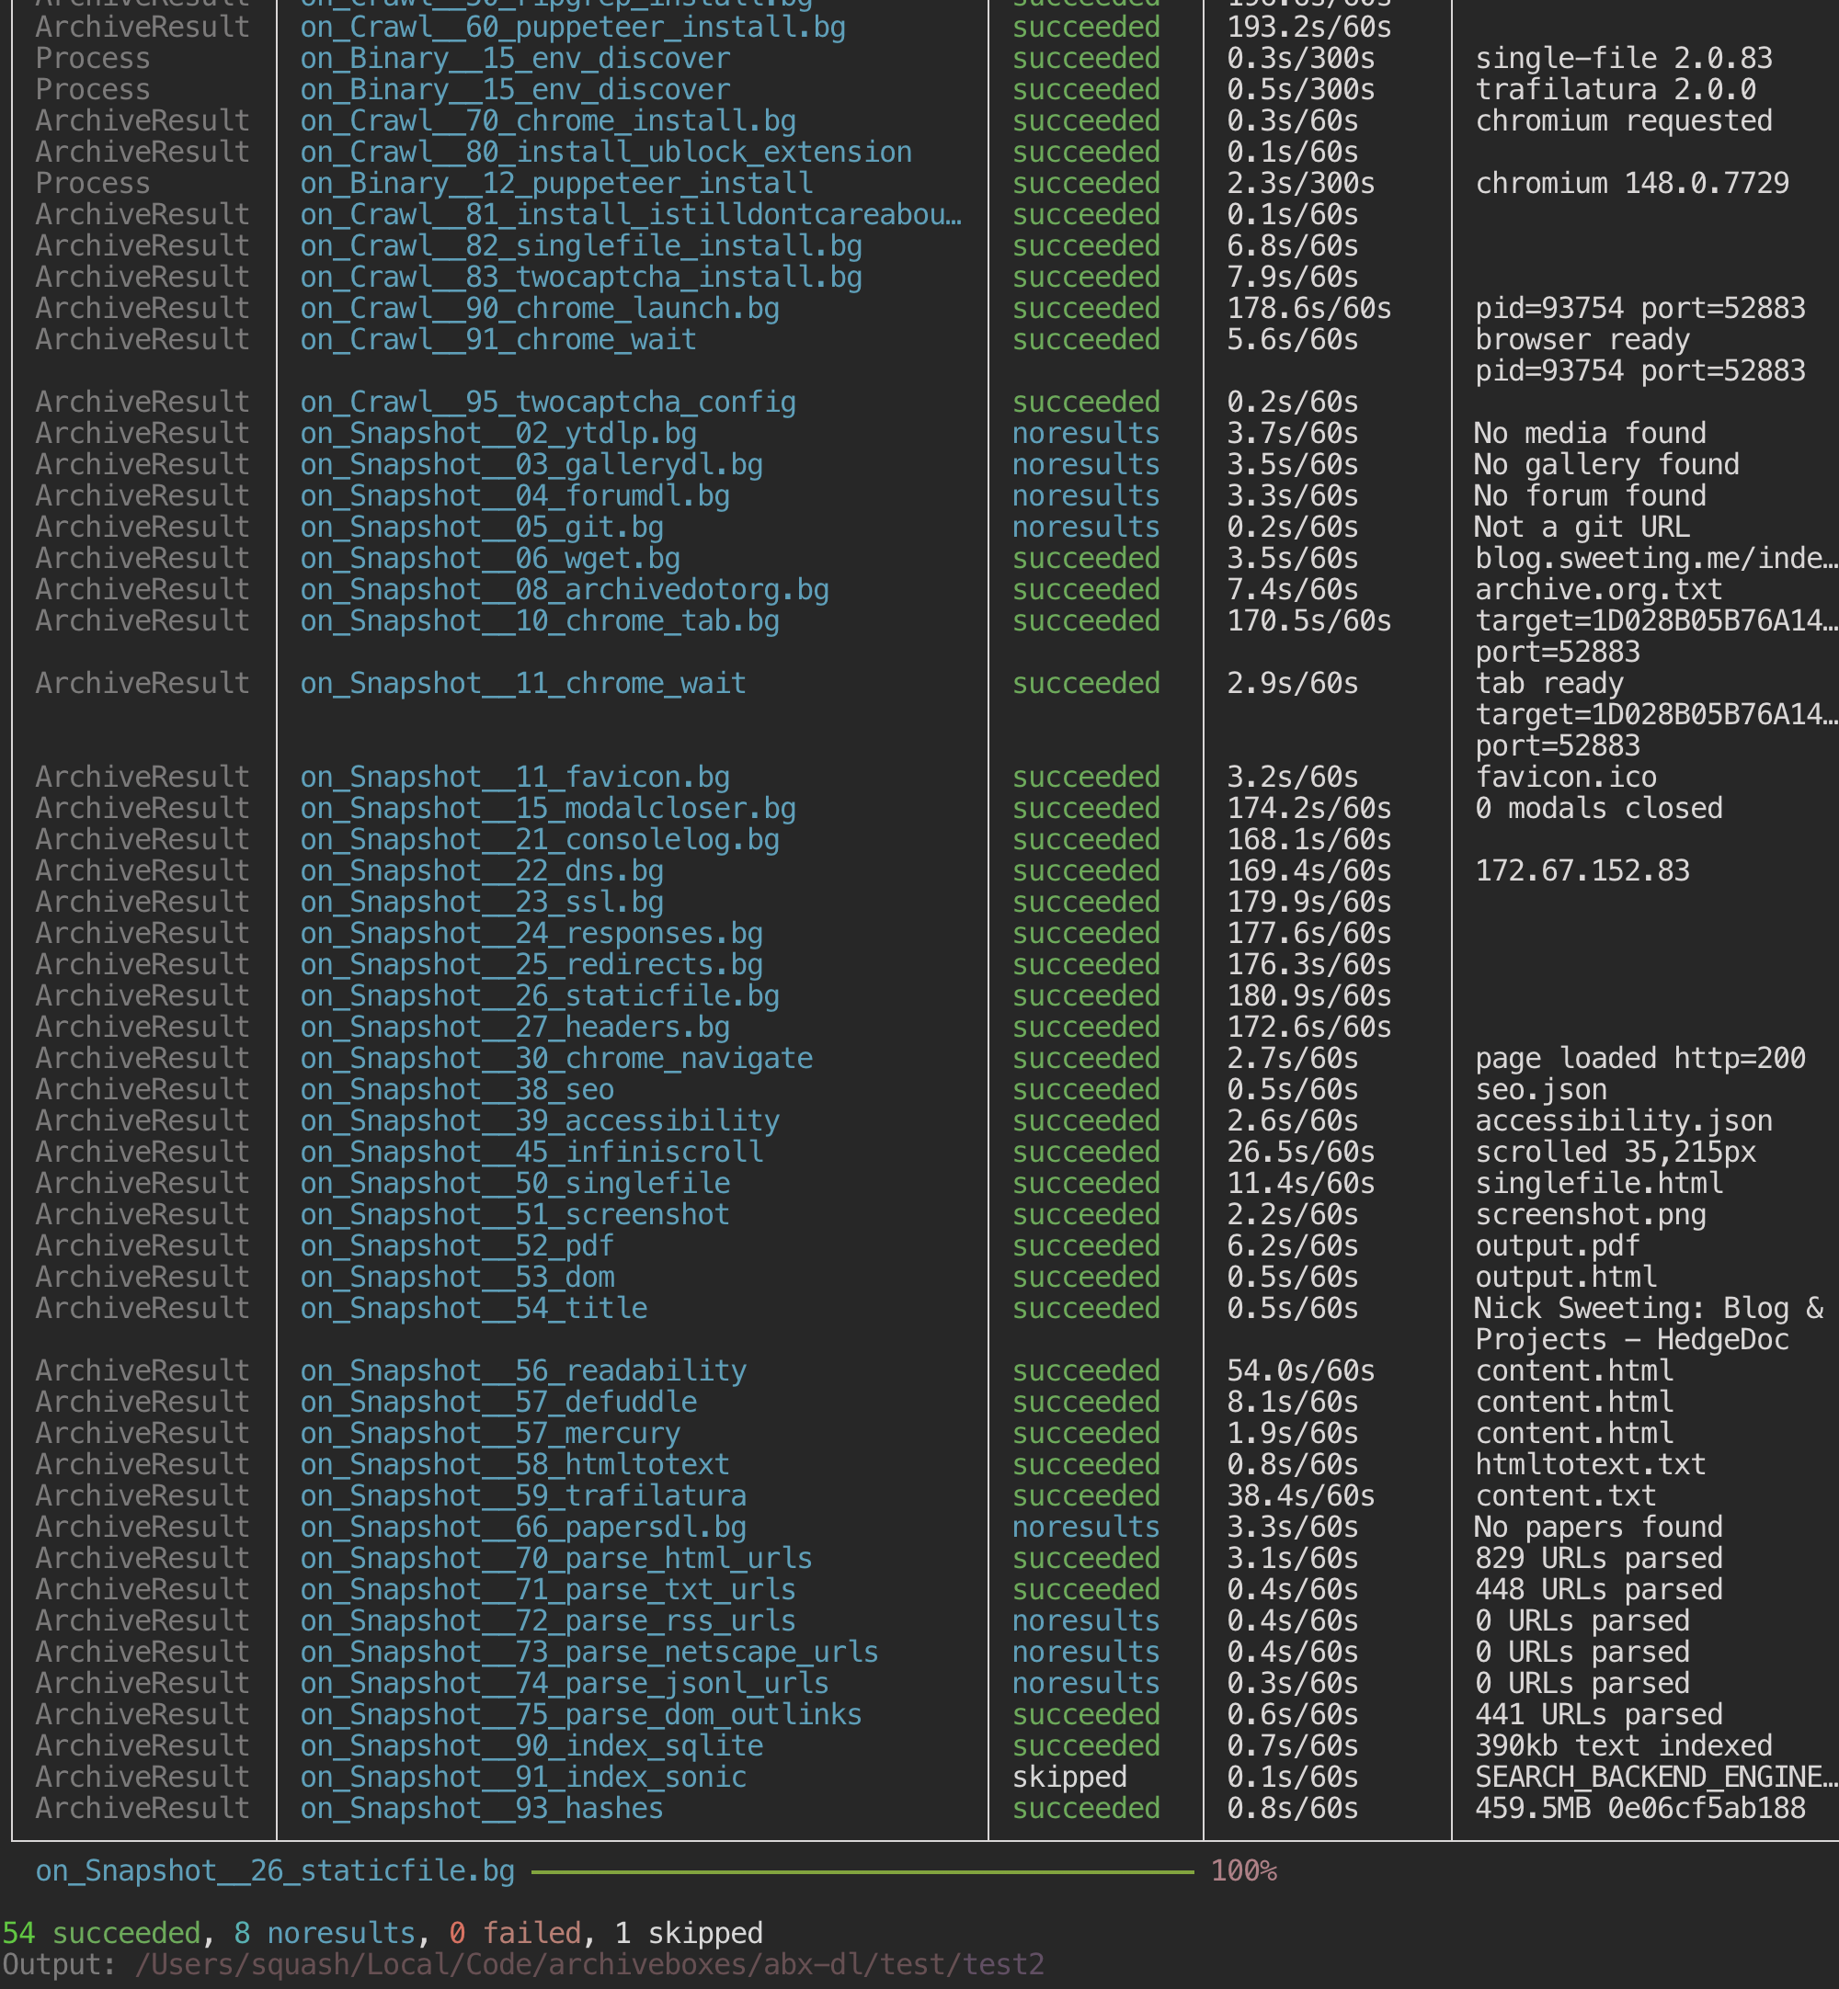Click the on_Crawl__90_chrome_launch.bg row
The height and width of the screenshot is (1989, 1839).
pos(541,308)
